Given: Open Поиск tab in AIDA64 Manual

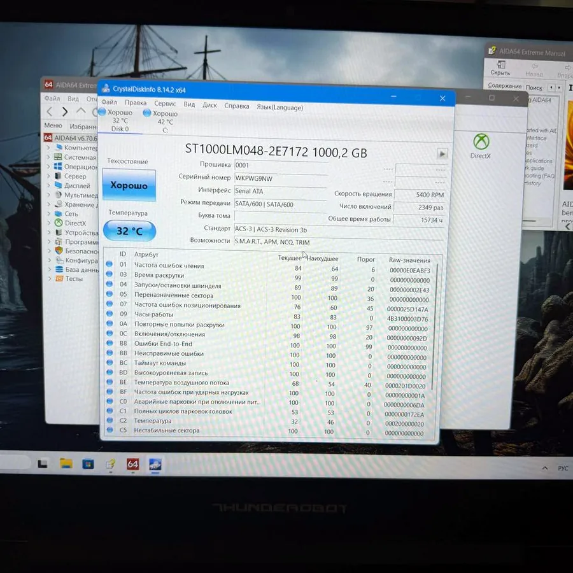Looking at the screenshot, I should 534,88.
